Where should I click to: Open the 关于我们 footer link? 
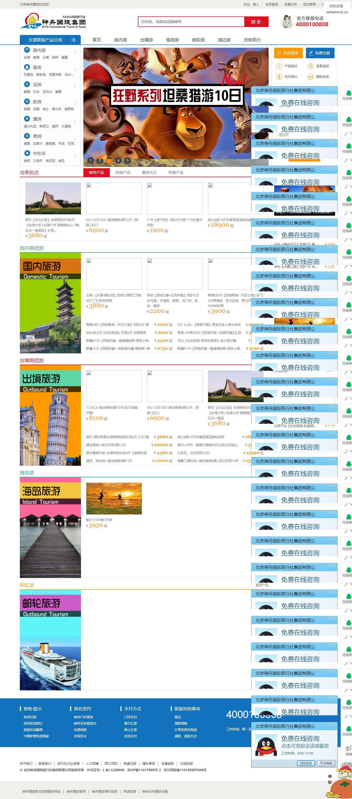tap(26, 764)
